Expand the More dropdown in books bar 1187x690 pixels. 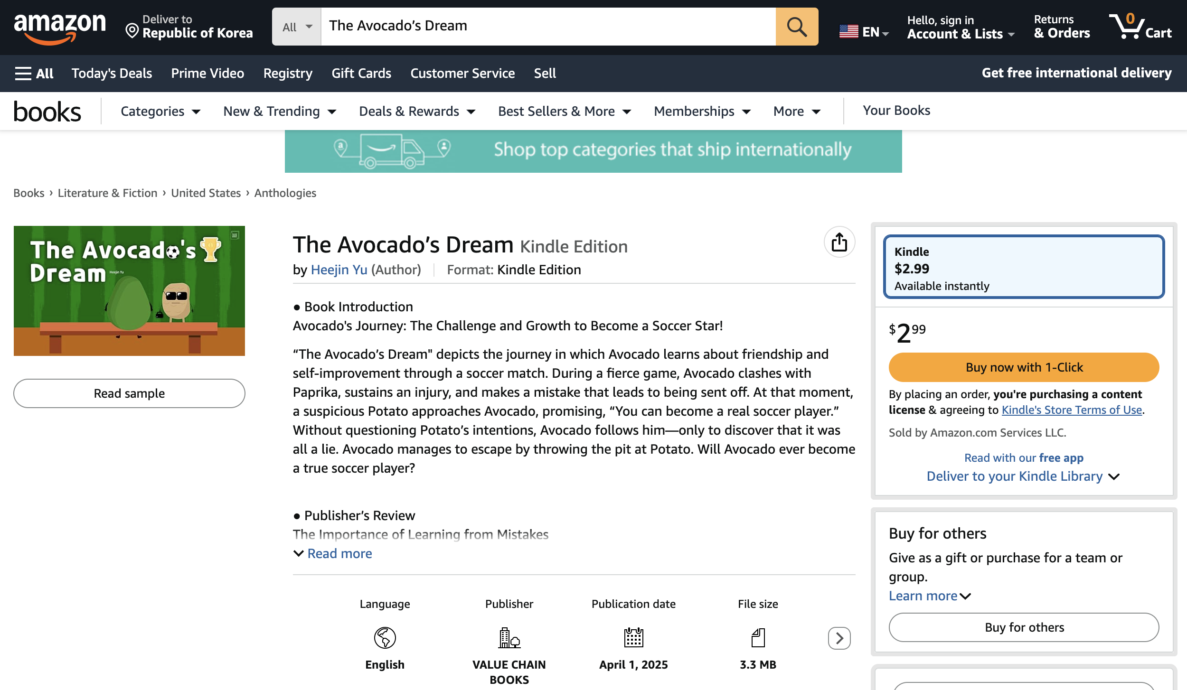point(797,112)
